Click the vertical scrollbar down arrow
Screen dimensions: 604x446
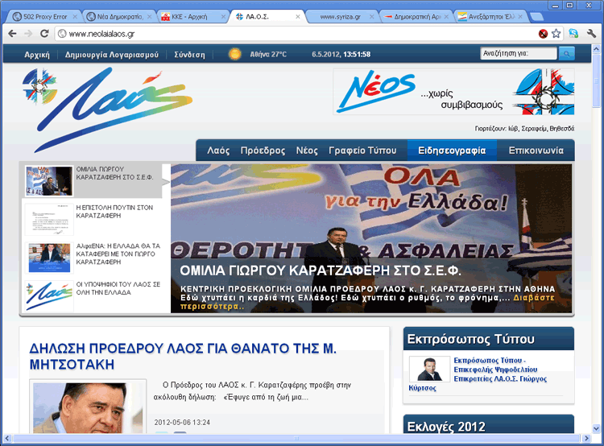(596, 428)
